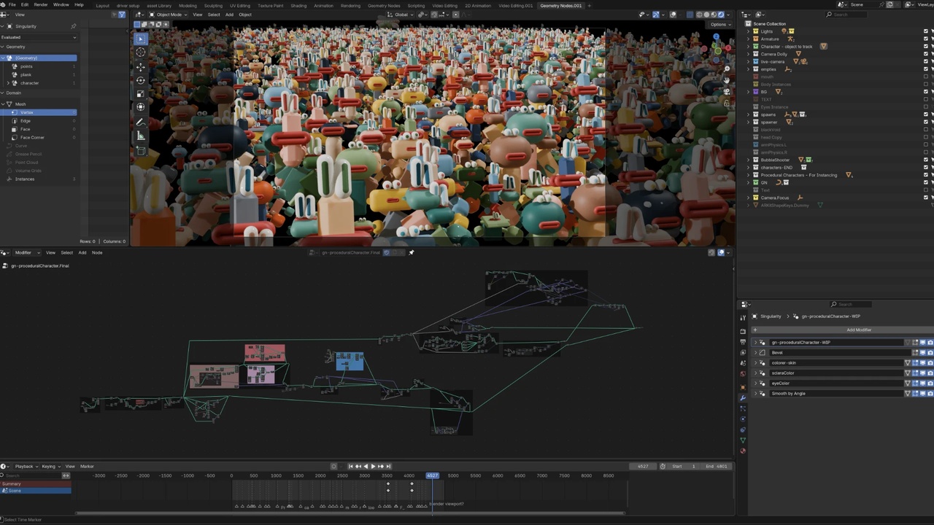
Task: Expand the Smooth by Angle modifier panel
Action: point(755,394)
